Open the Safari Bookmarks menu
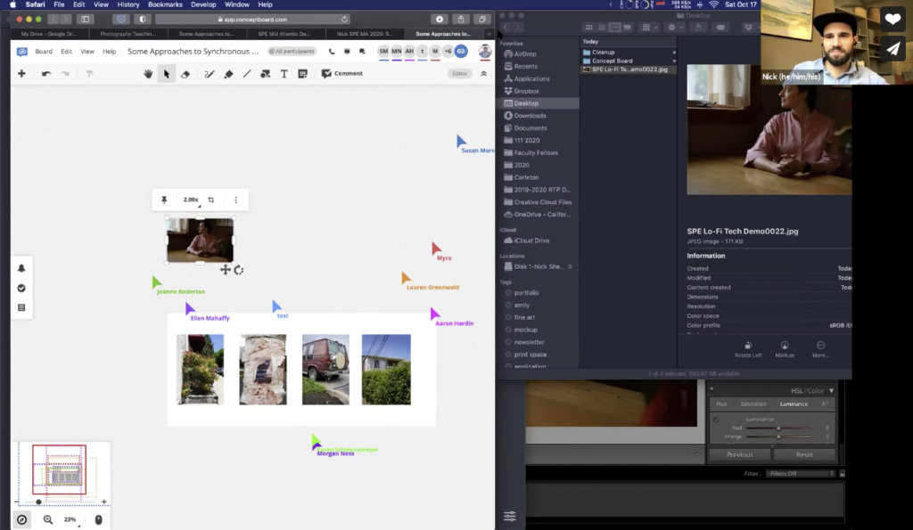 click(165, 4)
